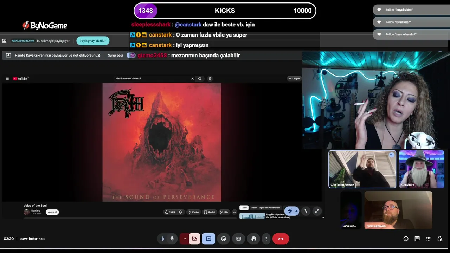Screen dimensions: 450x253
Task: Open the activities grid icon
Action: click(428, 239)
